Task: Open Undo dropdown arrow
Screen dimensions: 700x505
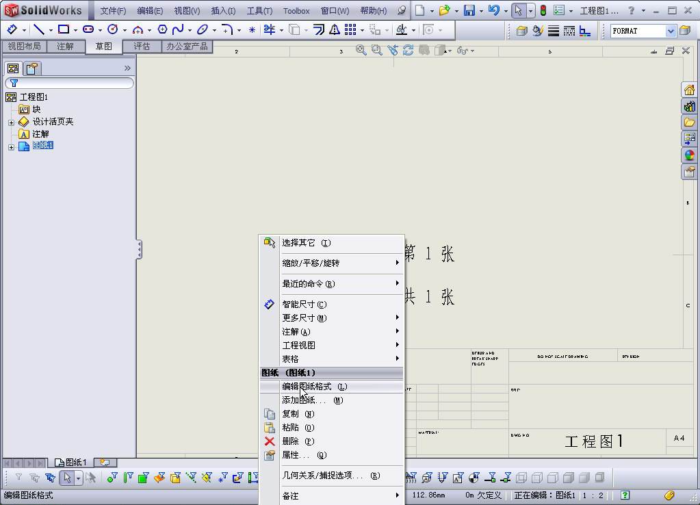Action: pyautogui.click(x=506, y=11)
